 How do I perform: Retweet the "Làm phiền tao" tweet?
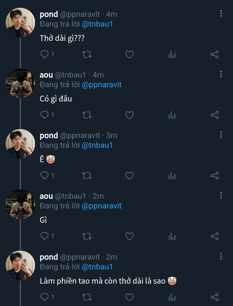click(x=87, y=297)
